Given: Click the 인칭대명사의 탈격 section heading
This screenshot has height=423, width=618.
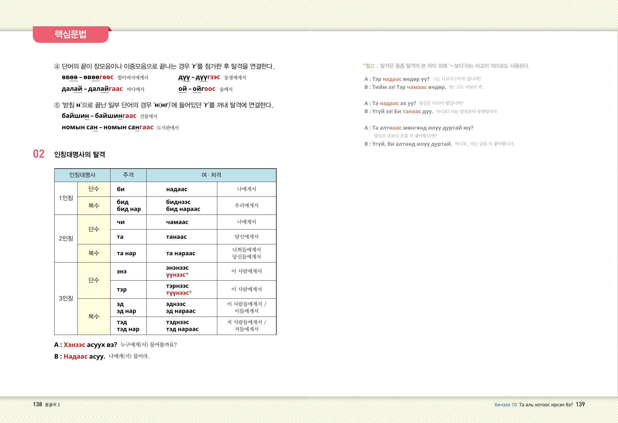Looking at the screenshot, I should click(x=80, y=154).
